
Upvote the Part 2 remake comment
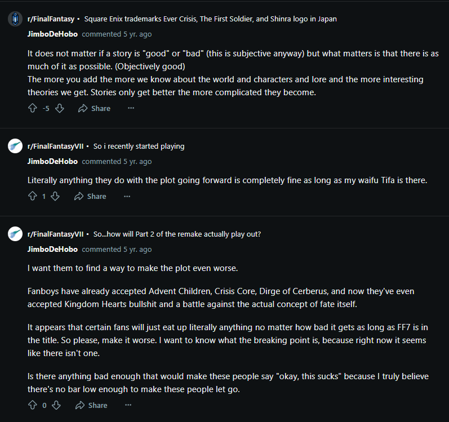coord(32,405)
